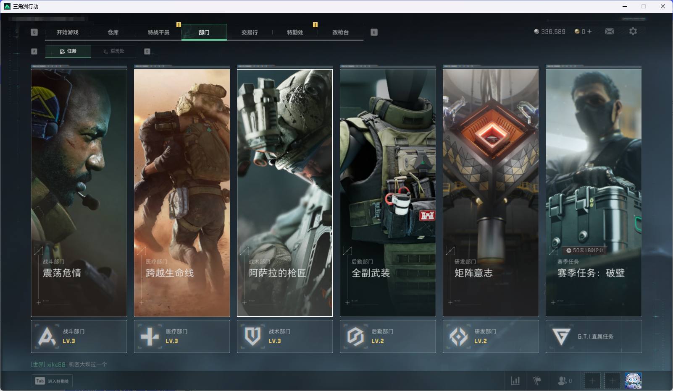
Task: Open the 交易行 tab
Action: [250, 32]
